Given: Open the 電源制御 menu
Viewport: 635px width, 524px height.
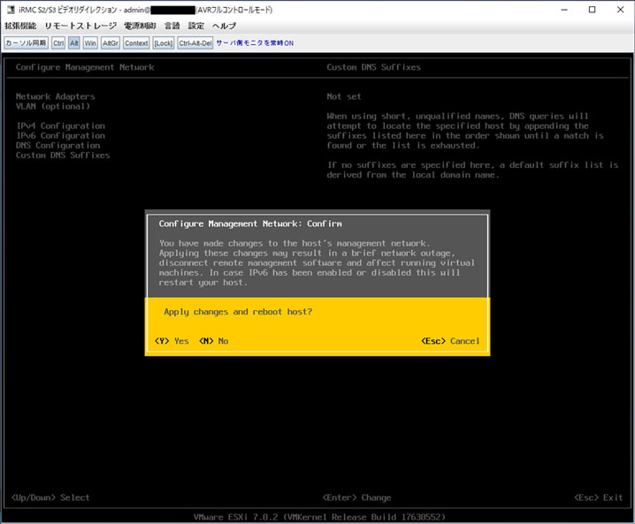Looking at the screenshot, I should (140, 26).
